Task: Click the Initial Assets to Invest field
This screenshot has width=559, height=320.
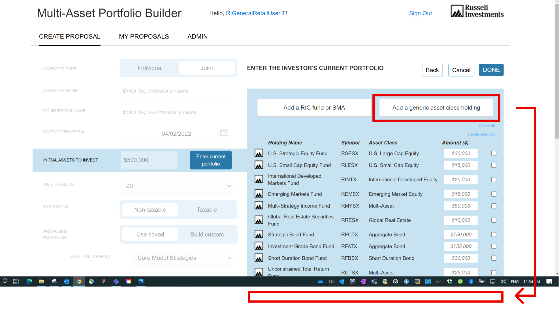Action: (x=149, y=160)
